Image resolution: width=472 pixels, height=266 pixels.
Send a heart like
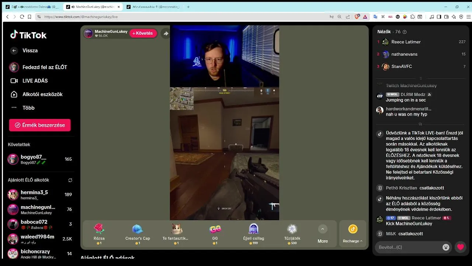(460, 247)
